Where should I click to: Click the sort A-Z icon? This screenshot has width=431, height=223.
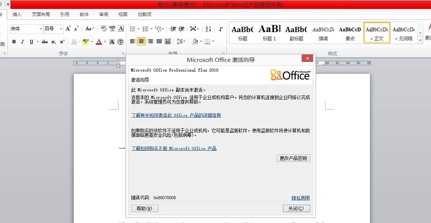(x=208, y=29)
